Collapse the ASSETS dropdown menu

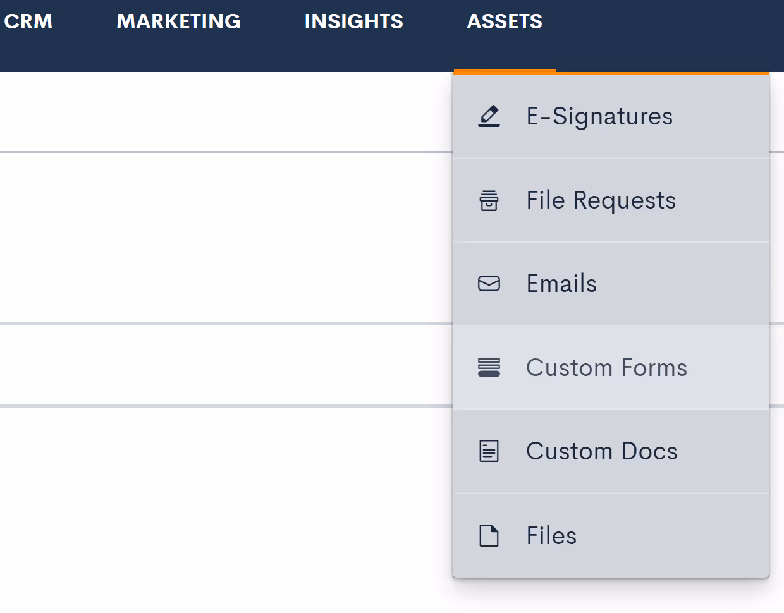point(505,21)
